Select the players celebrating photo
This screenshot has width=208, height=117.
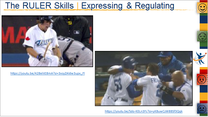(x=144, y=79)
